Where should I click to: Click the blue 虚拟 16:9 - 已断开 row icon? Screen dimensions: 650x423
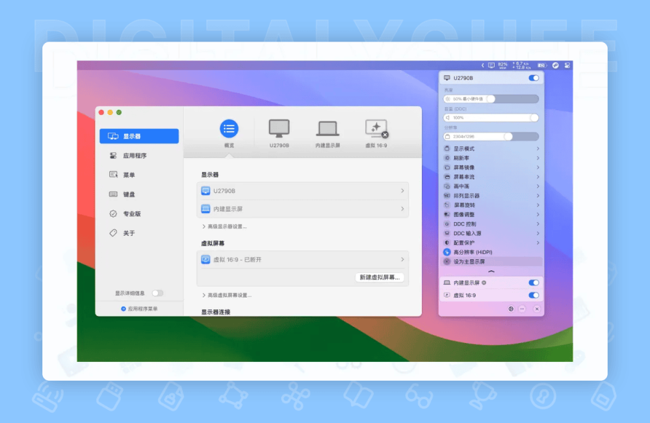click(x=205, y=259)
